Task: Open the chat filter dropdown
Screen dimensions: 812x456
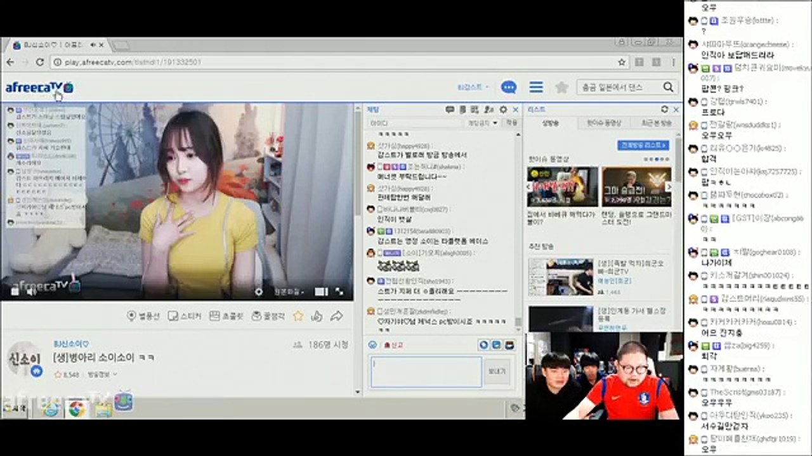Action: tap(483, 123)
